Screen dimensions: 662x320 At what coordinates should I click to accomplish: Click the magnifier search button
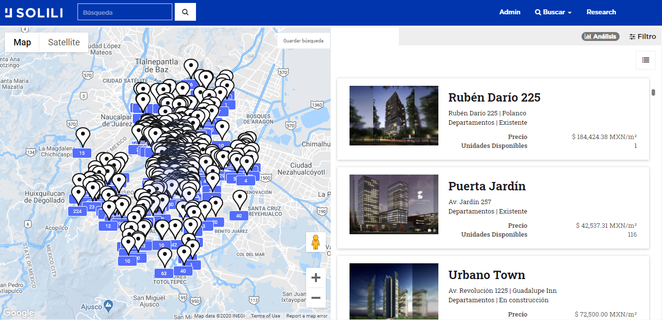[x=185, y=12]
